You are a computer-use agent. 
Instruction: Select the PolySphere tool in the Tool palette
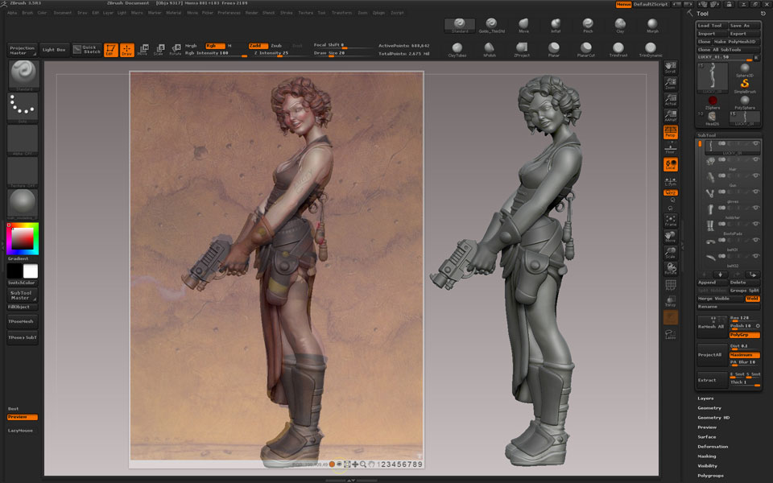pyautogui.click(x=744, y=100)
